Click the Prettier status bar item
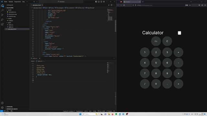This screenshot has width=207, height=116. (x=109, y=111)
